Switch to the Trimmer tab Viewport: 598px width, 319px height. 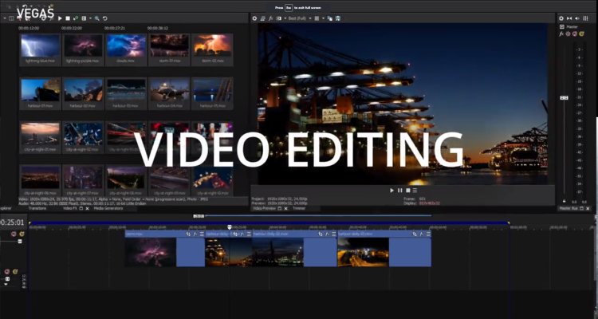click(299, 207)
